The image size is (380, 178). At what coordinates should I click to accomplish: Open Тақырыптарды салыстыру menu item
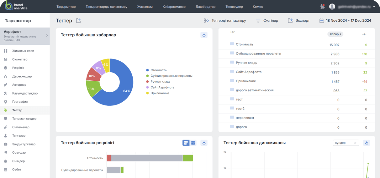tap(107, 7)
